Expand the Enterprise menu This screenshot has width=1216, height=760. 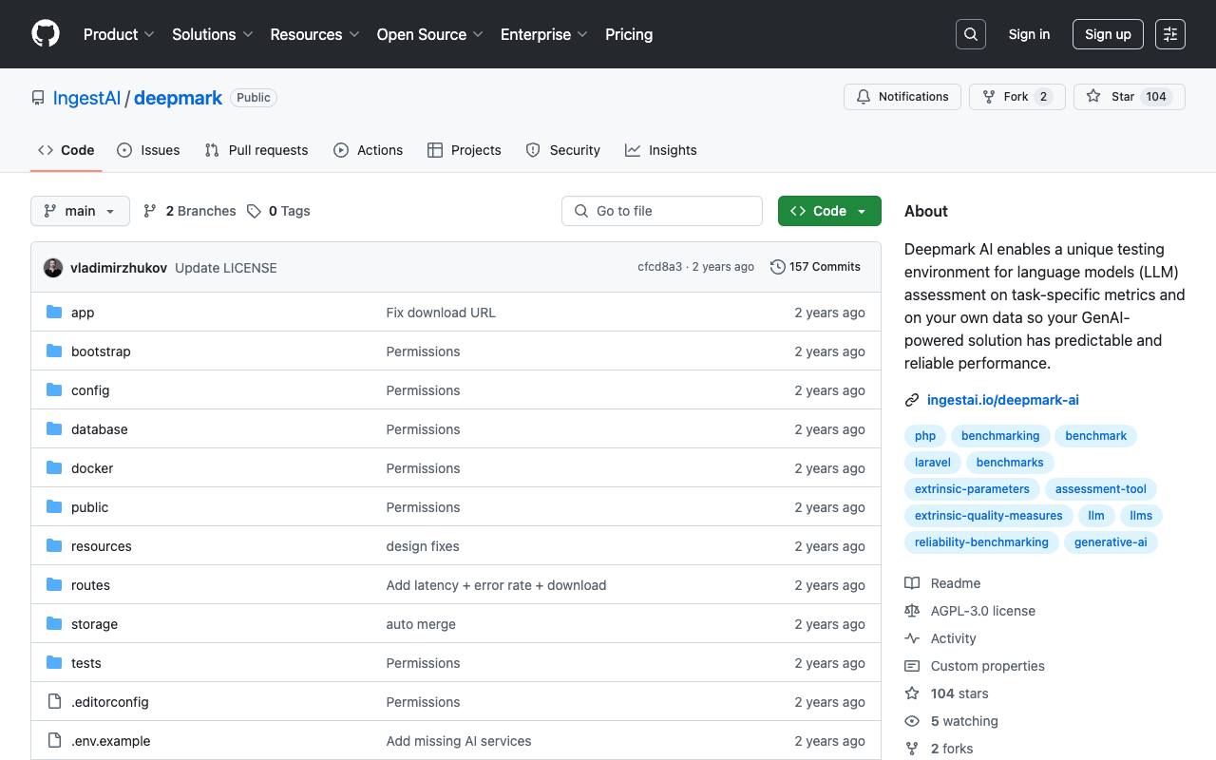click(544, 34)
